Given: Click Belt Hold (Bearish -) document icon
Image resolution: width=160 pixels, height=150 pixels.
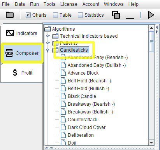Looking at the screenshot, I should (x=63, y=80).
